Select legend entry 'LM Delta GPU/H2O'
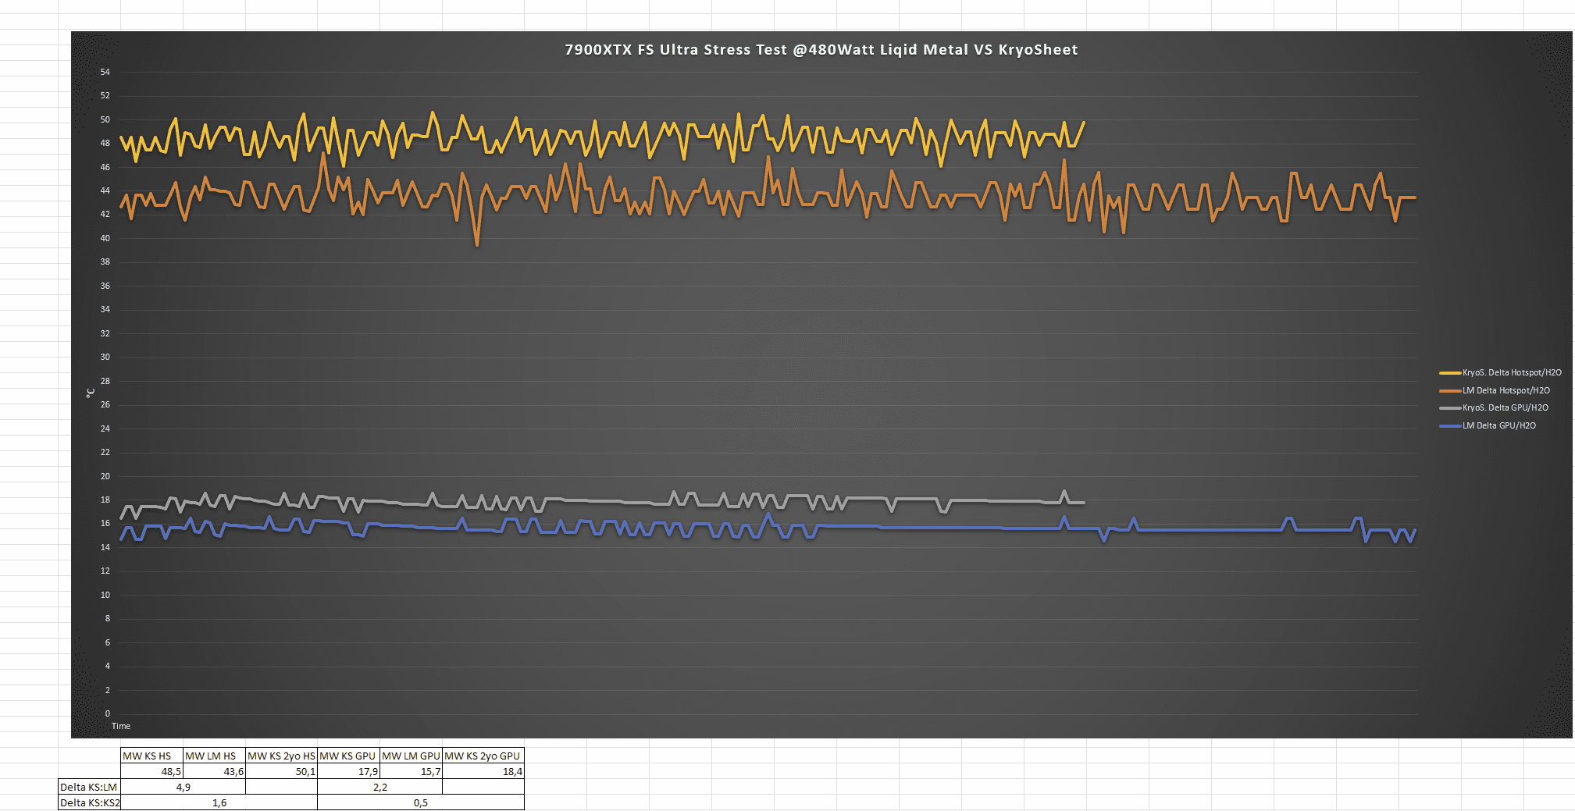This screenshot has height=811, width=1575. coord(1488,425)
